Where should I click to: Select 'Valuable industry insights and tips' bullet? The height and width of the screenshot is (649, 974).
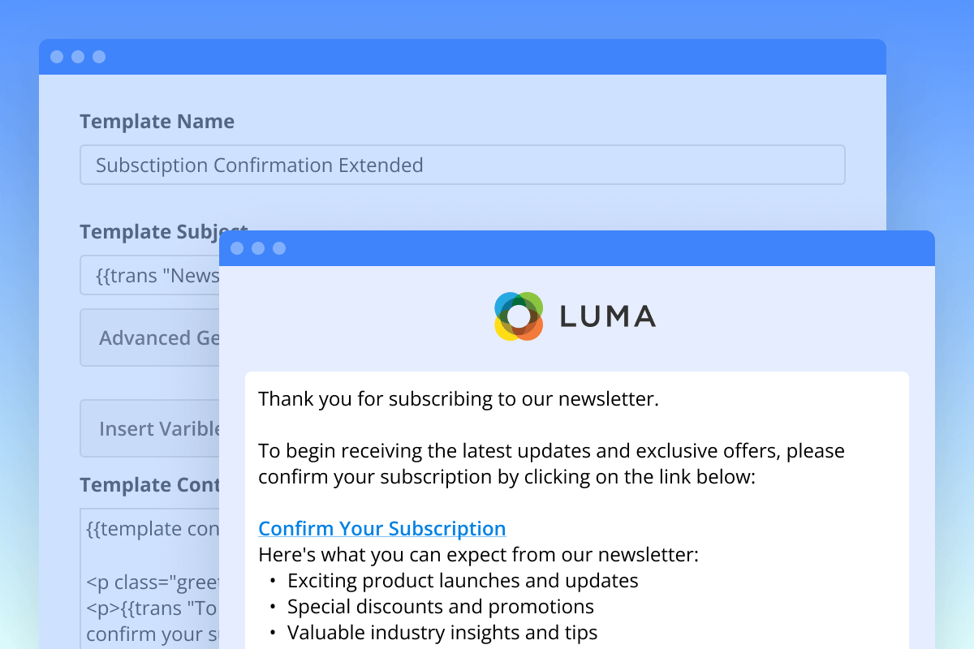click(x=442, y=633)
